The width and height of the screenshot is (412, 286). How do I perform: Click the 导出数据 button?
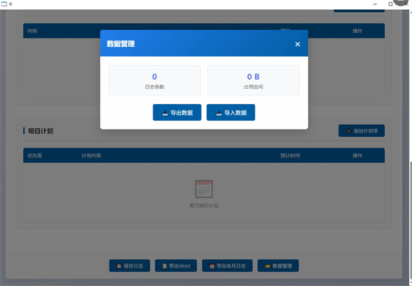(177, 112)
